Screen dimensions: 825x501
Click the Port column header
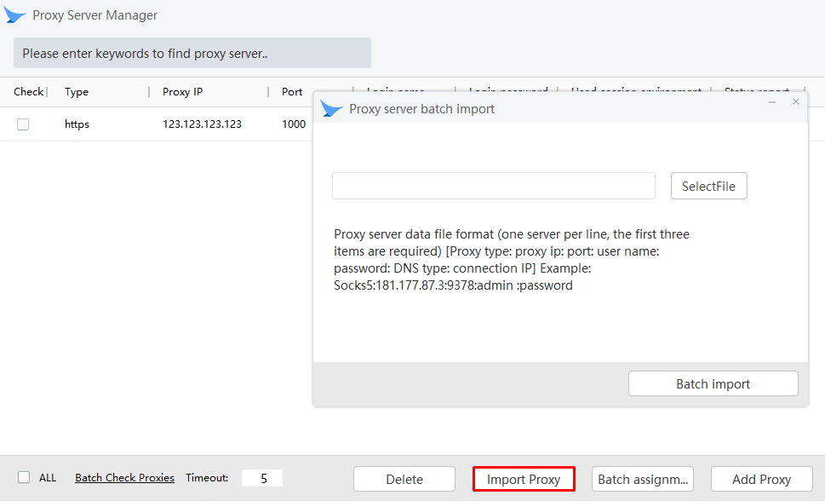[292, 92]
